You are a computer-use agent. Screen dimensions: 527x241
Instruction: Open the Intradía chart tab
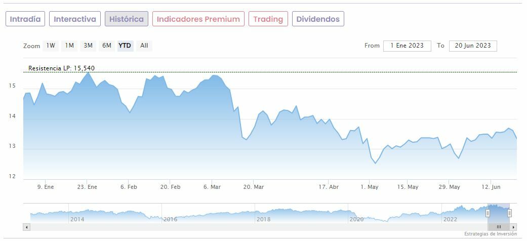(25, 19)
